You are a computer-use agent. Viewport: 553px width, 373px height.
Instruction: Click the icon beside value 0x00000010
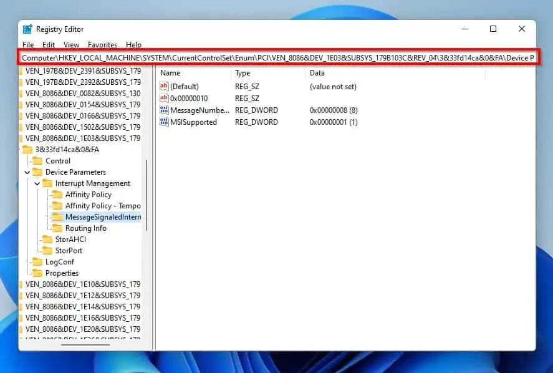(164, 98)
